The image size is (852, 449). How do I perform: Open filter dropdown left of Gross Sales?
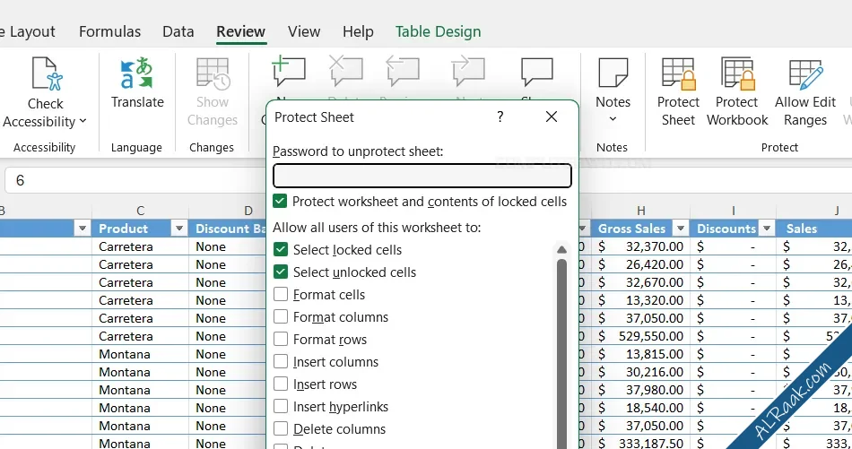(584, 229)
